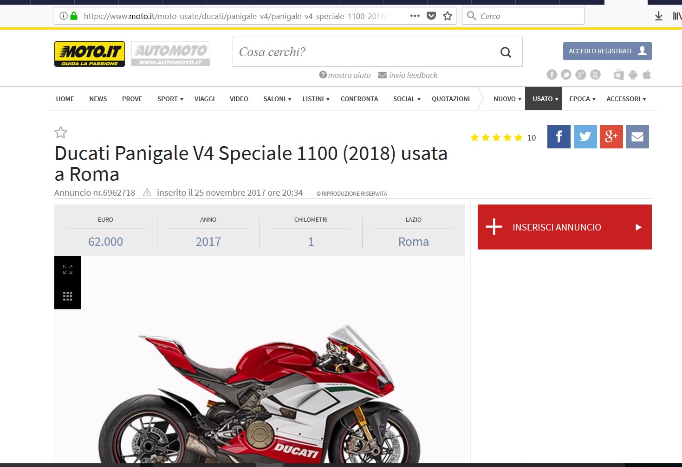
Task: Click the Apple app icon
Action: pyautogui.click(x=647, y=75)
